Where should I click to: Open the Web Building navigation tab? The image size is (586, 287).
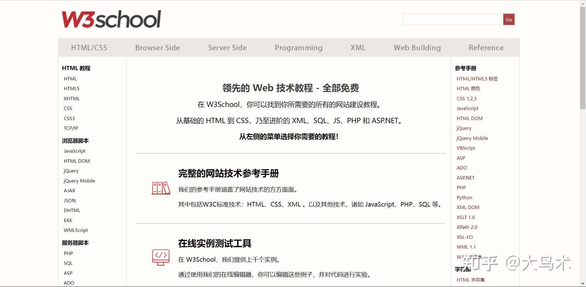coord(417,48)
